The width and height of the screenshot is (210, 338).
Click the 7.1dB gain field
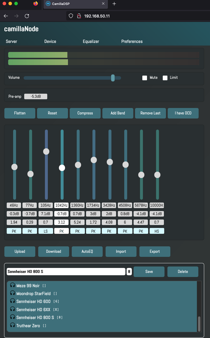click(46, 214)
